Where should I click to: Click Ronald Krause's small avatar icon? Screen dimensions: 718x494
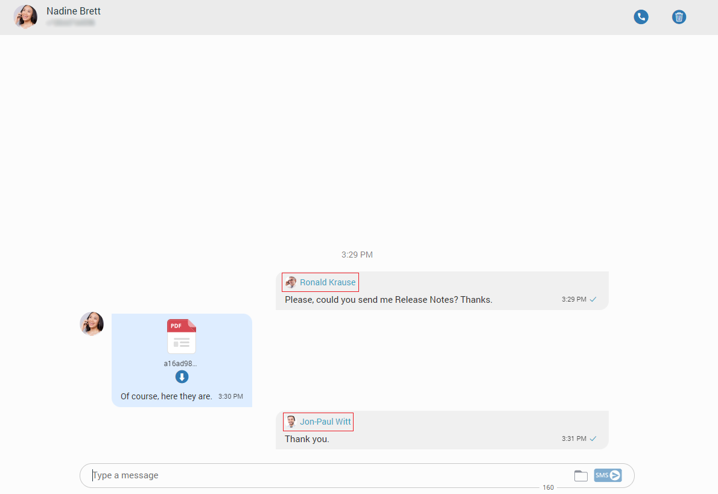pyautogui.click(x=290, y=282)
